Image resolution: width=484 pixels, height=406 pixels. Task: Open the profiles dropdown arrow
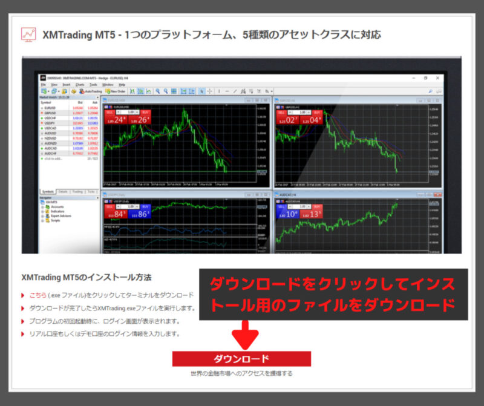(x=59, y=91)
